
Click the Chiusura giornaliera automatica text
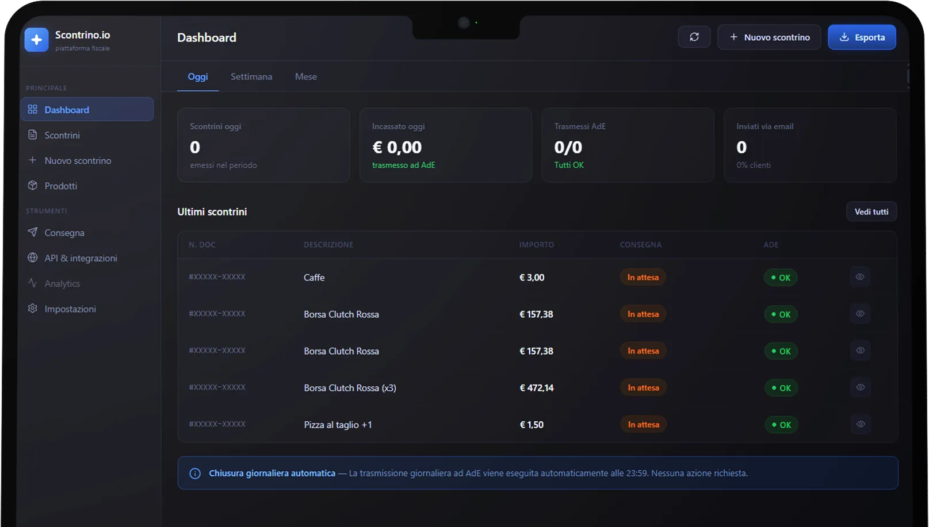[272, 473]
